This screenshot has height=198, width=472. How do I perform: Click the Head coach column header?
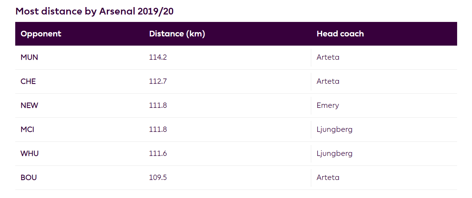[340, 34]
